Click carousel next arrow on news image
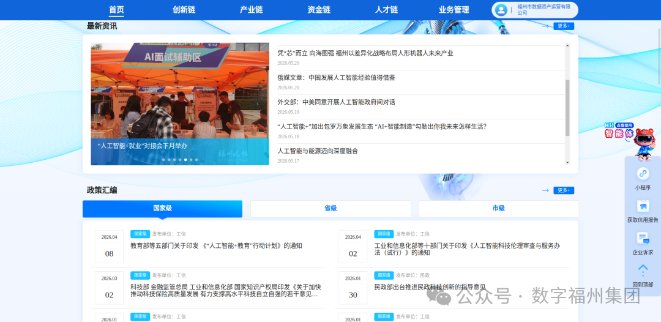Image resolution: width=661 pixels, height=322 pixels. (x=258, y=103)
